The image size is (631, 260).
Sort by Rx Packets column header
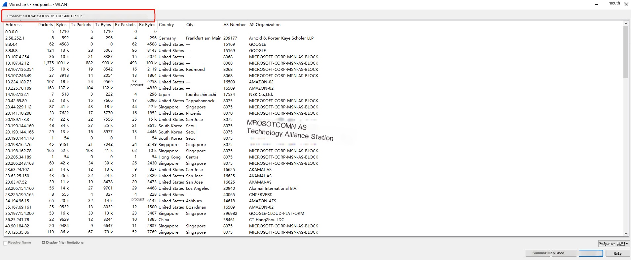click(125, 25)
